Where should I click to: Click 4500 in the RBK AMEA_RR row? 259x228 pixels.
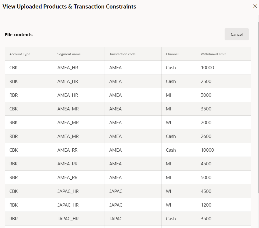(x=206, y=164)
